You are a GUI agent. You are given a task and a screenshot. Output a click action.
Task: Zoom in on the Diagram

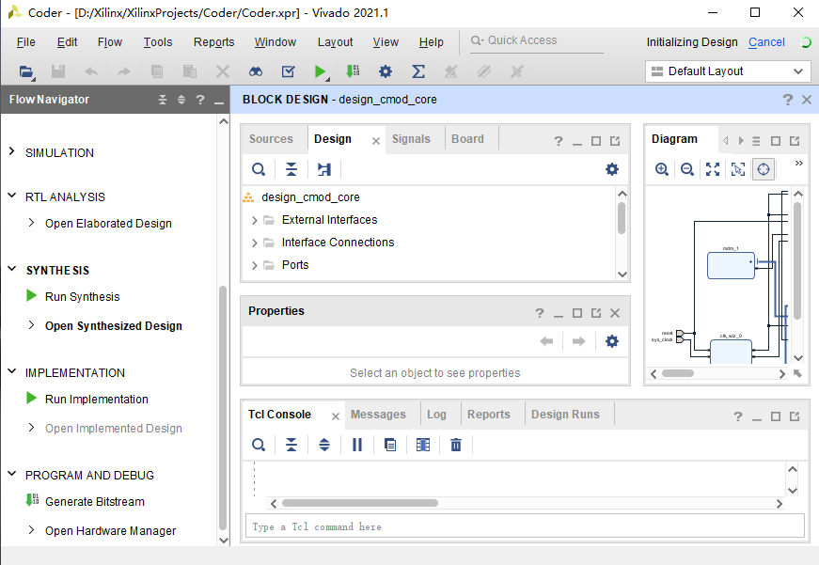pos(662,169)
